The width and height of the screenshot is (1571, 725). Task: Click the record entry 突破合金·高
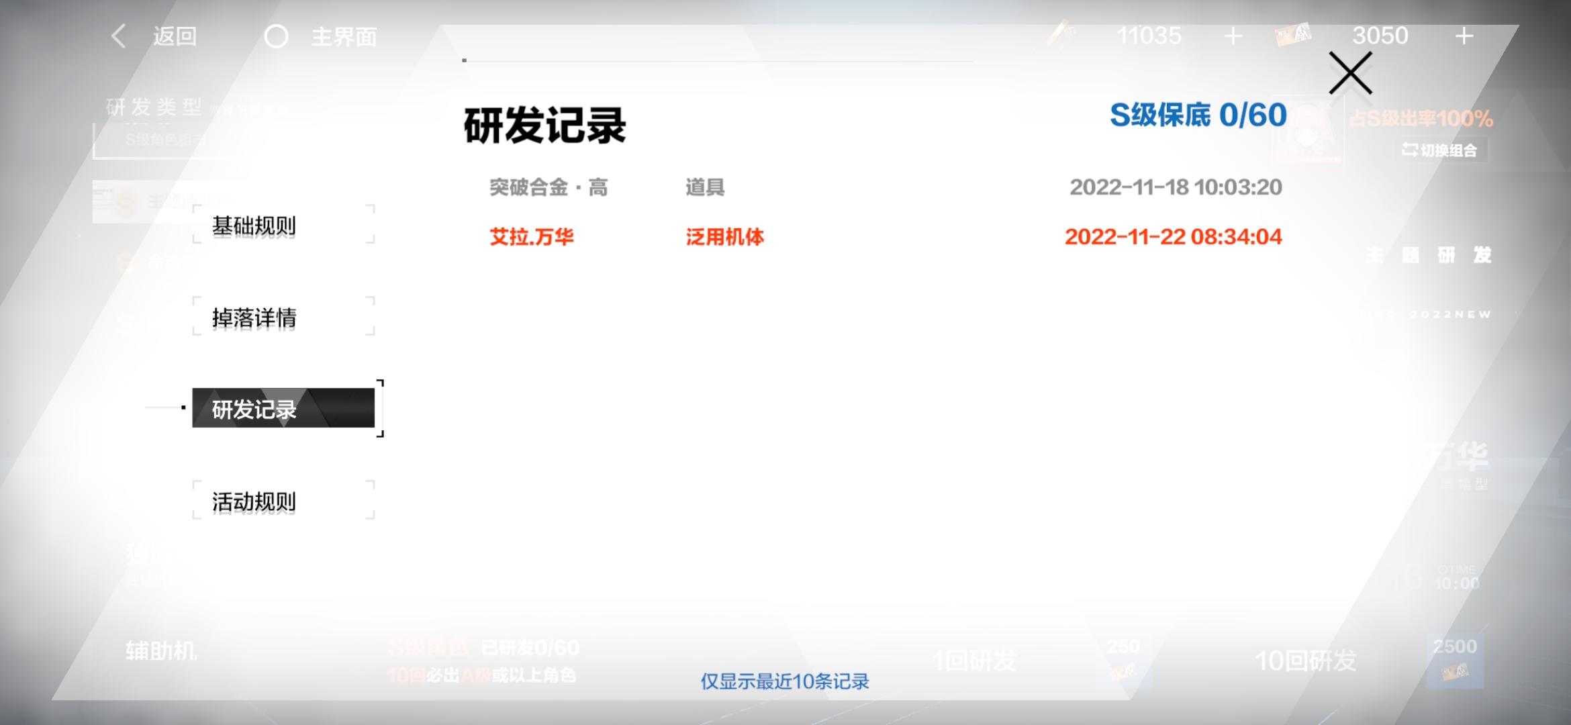pos(549,187)
